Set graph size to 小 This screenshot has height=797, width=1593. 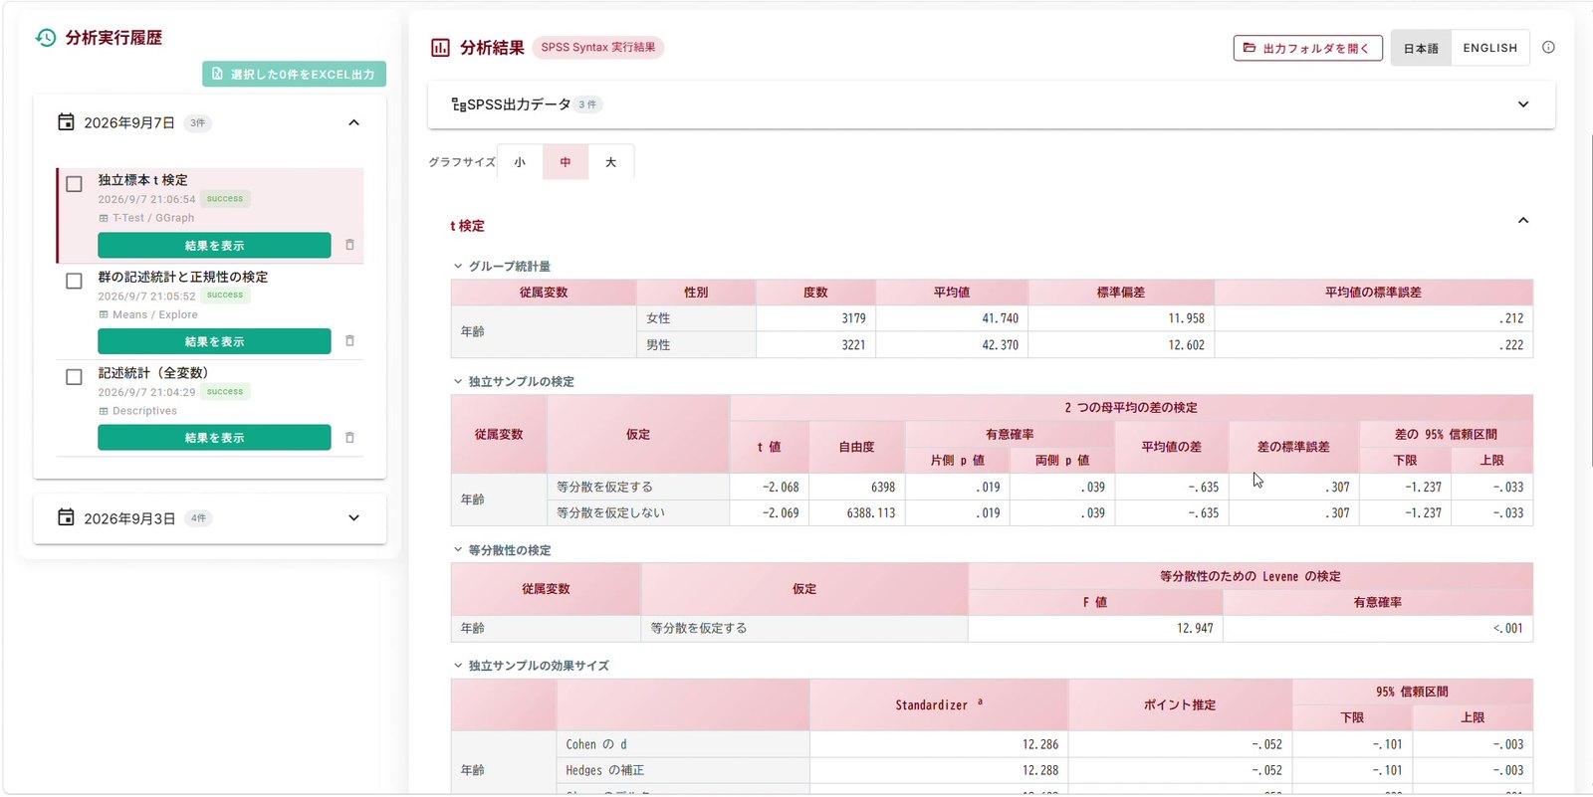tap(520, 162)
